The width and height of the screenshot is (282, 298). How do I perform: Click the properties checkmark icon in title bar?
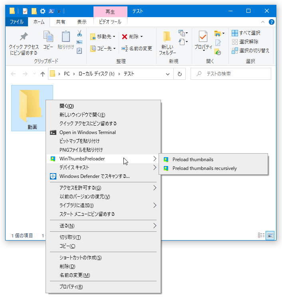click(x=25, y=11)
